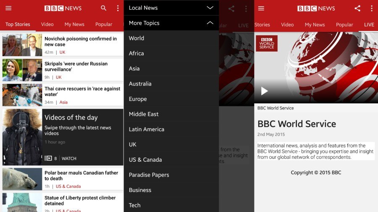This screenshot has height=212, width=378.
Task: Open the Middle East topic
Action: (144, 114)
